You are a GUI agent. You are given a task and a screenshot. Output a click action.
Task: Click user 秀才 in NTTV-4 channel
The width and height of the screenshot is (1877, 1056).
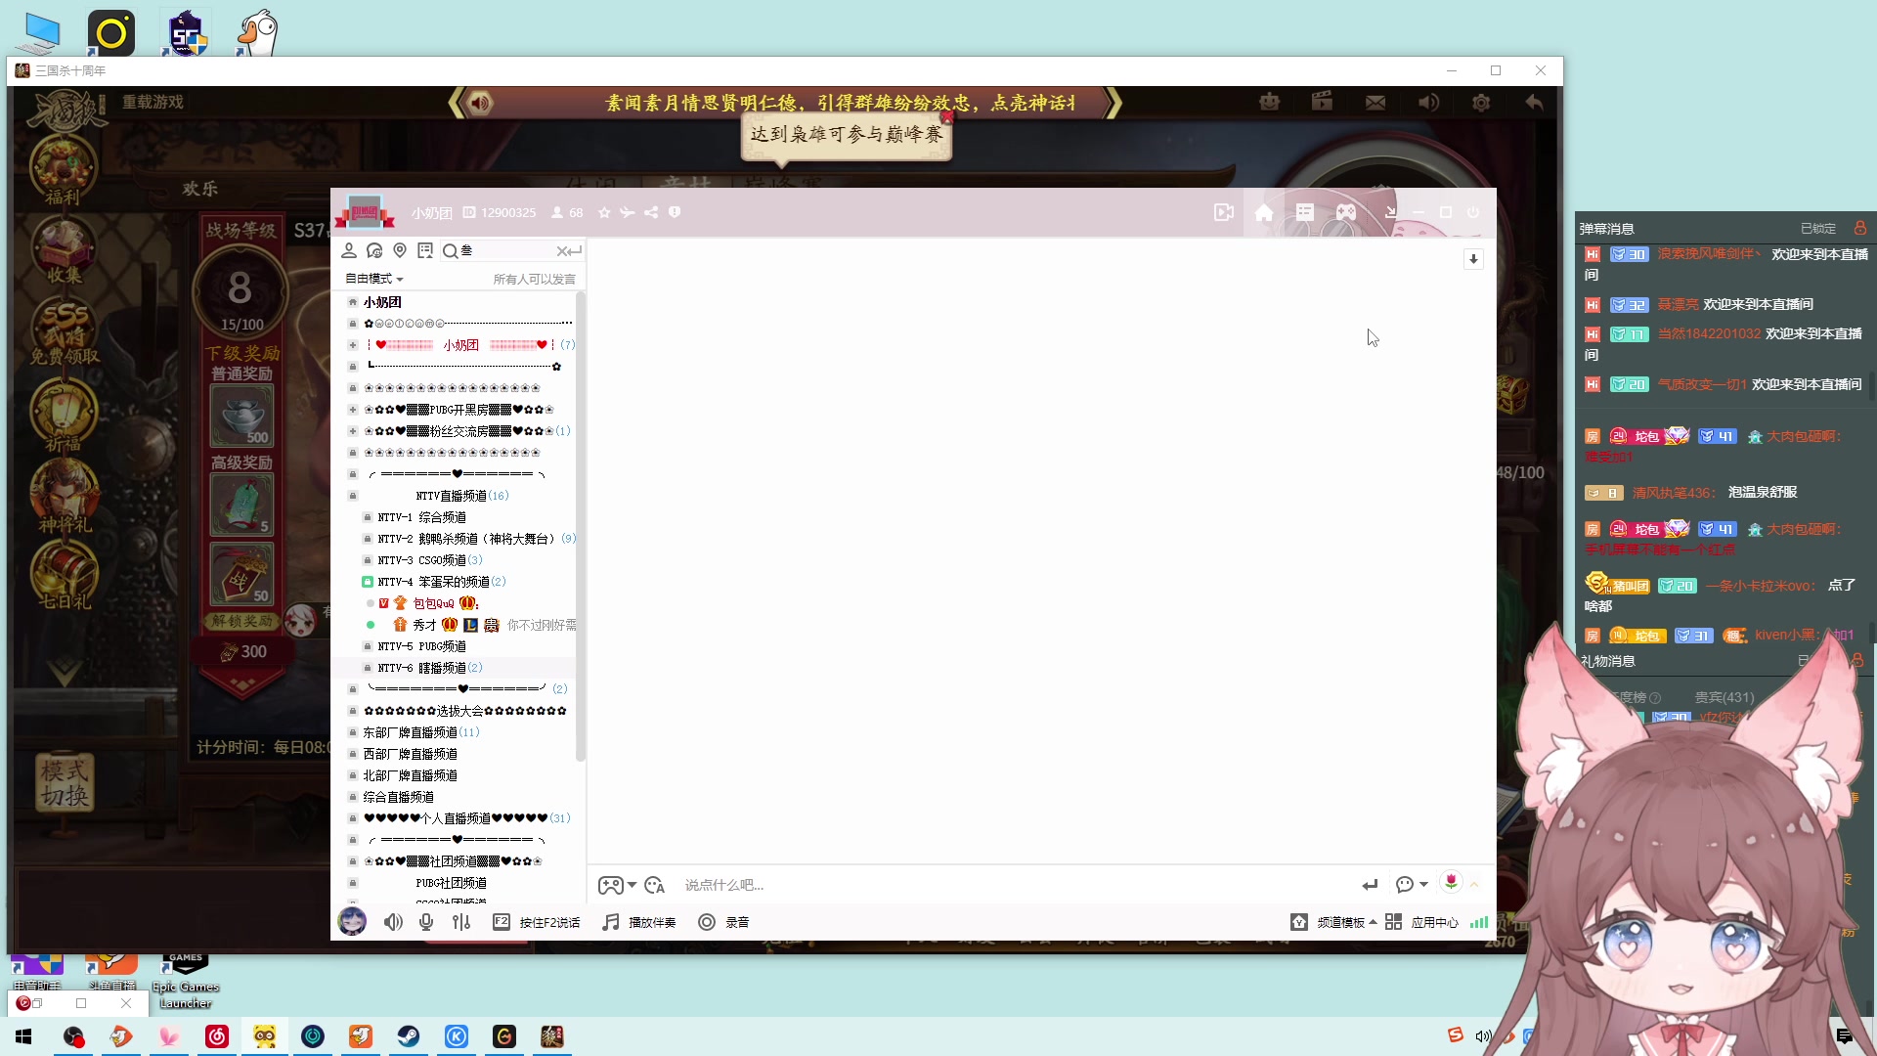(424, 625)
